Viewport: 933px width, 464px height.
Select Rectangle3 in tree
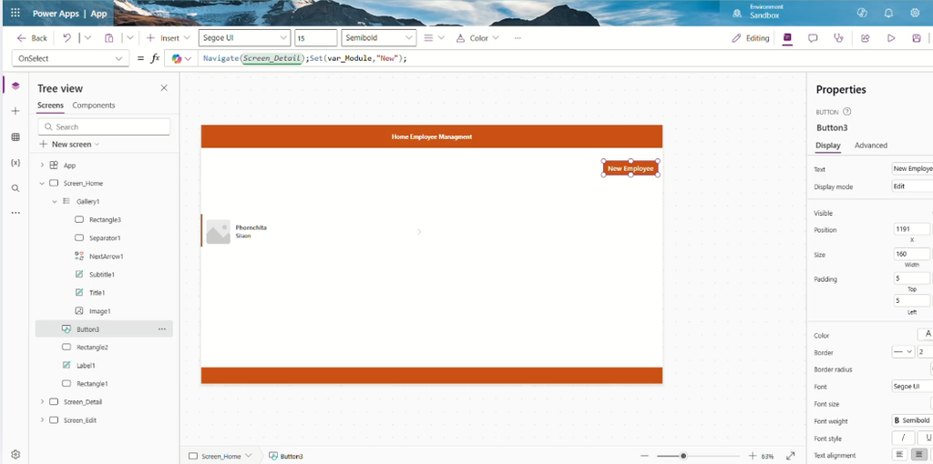tap(105, 220)
